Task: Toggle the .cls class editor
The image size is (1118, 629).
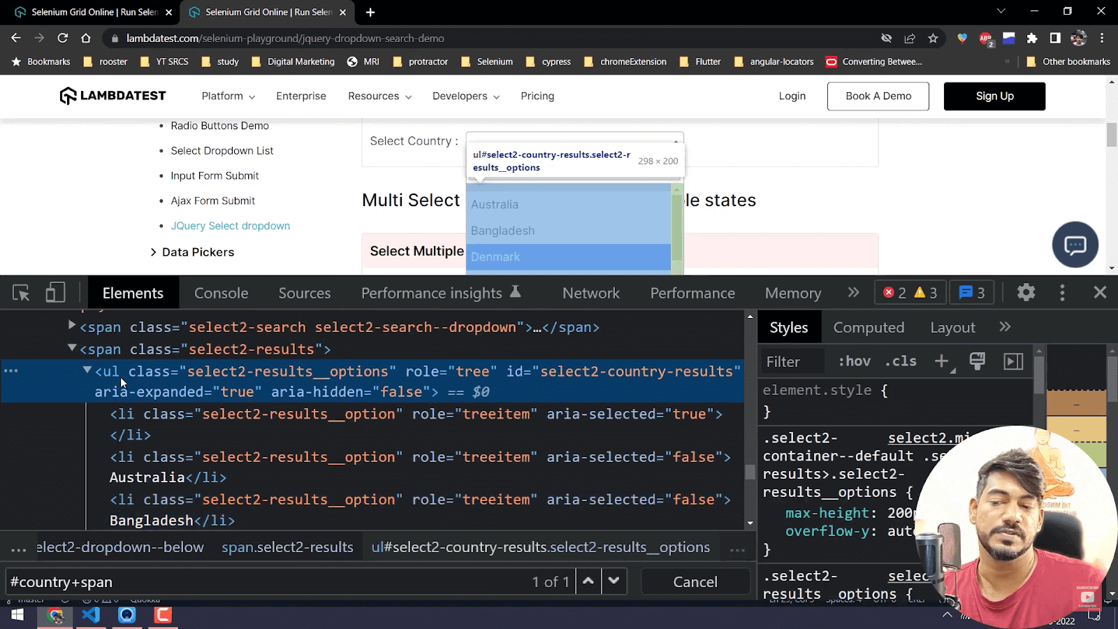Action: pyautogui.click(x=901, y=361)
